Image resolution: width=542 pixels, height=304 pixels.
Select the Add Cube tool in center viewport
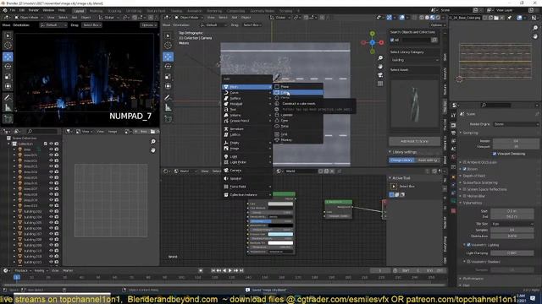[168, 119]
